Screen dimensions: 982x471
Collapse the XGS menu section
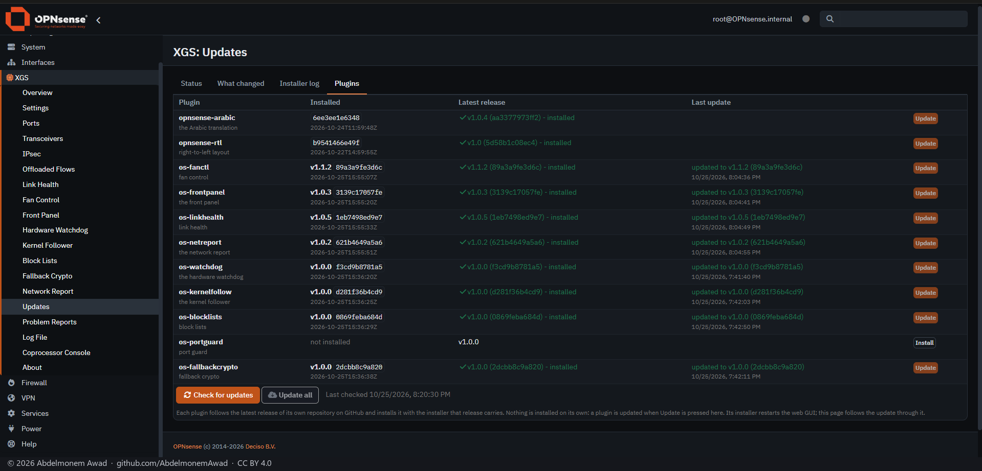point(79,78)
